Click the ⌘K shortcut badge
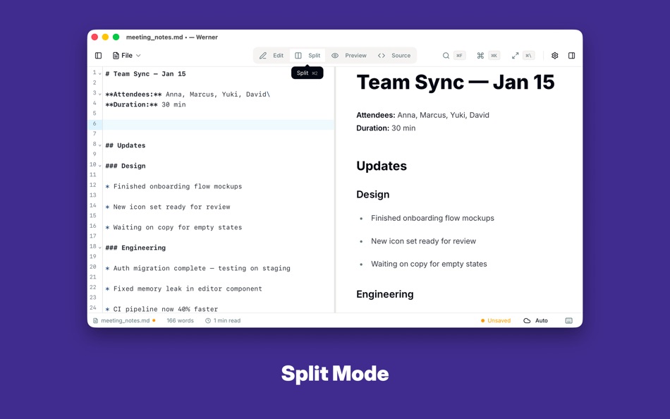The height and width of the screenshot is (419, 670). pyautogui.click(x=494, y=56)
